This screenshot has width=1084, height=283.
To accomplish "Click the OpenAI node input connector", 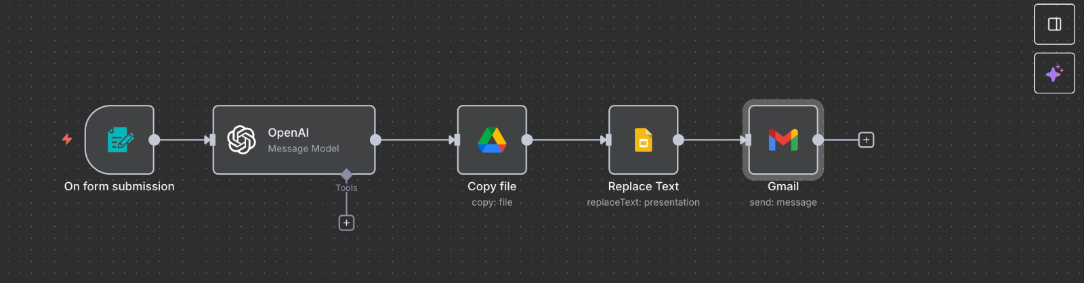I will coord(211,140).
